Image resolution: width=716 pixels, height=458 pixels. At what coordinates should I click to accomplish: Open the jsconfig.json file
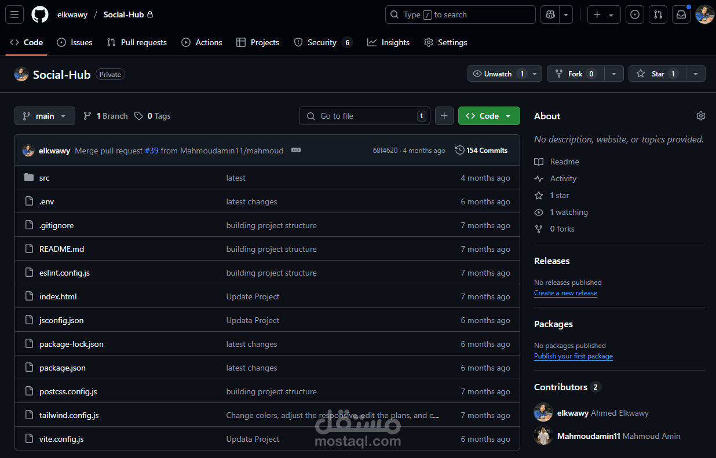coord(61,320)
